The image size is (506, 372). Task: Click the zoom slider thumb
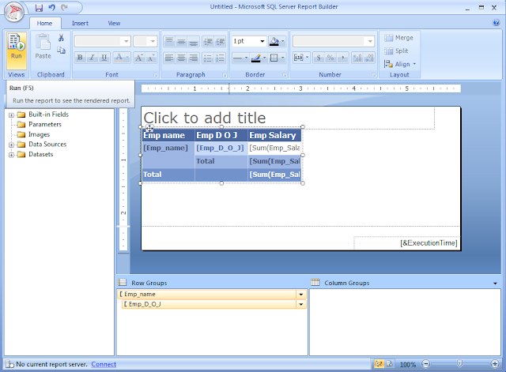[459, 364]
